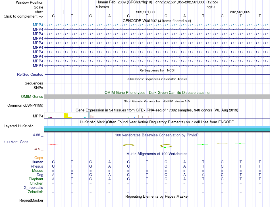Screen dimensions: 270x207
Task: Click the PhyloP upper value '4.88'
Action: 36,135
